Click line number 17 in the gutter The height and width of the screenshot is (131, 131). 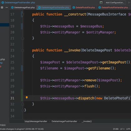12,14
